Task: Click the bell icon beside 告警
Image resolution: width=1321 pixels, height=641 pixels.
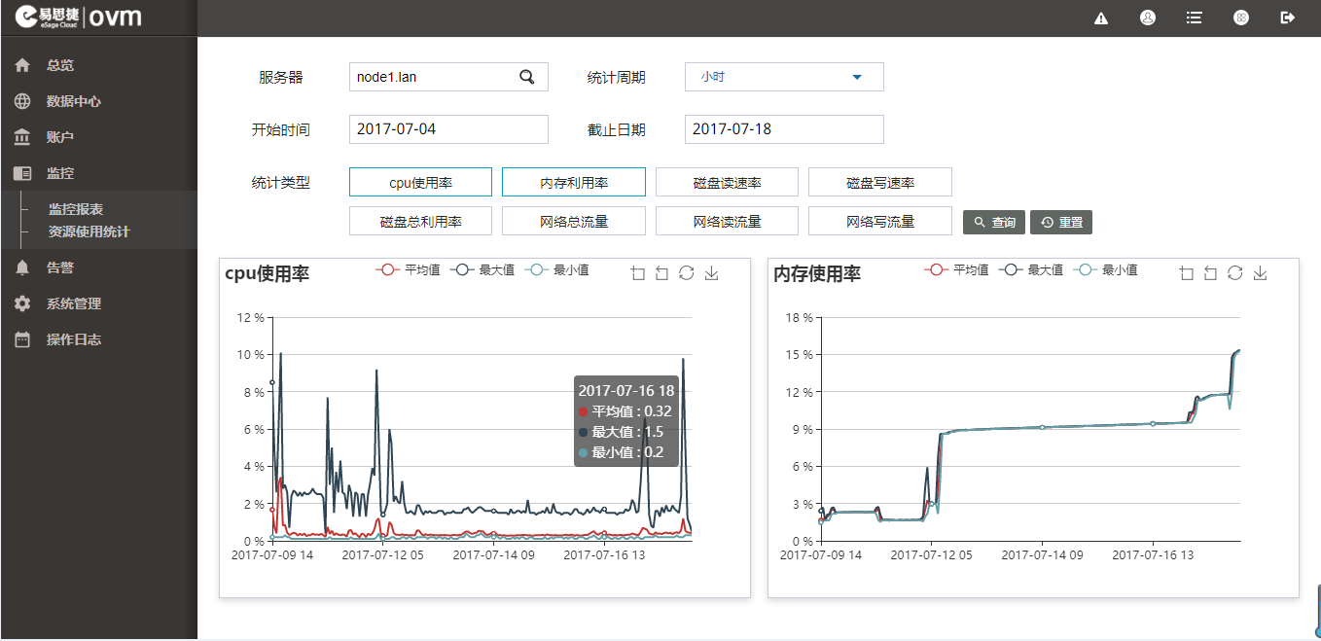Action: tap(22, 267)
